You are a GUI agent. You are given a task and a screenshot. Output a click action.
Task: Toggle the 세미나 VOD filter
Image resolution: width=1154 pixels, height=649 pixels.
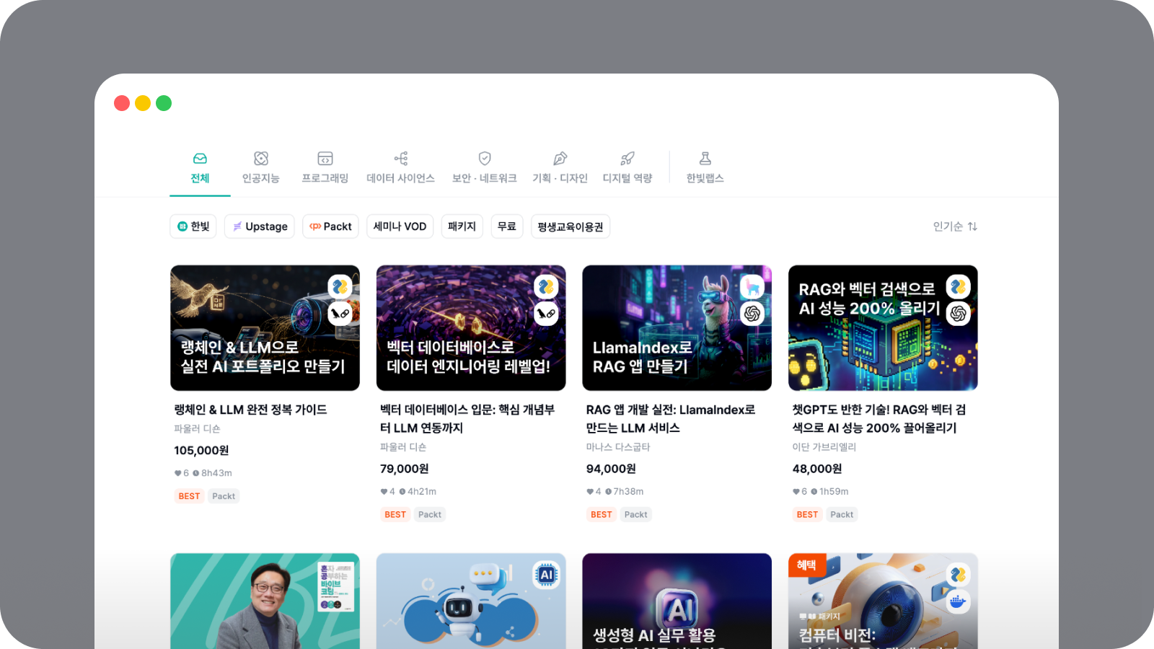[400, 226]
